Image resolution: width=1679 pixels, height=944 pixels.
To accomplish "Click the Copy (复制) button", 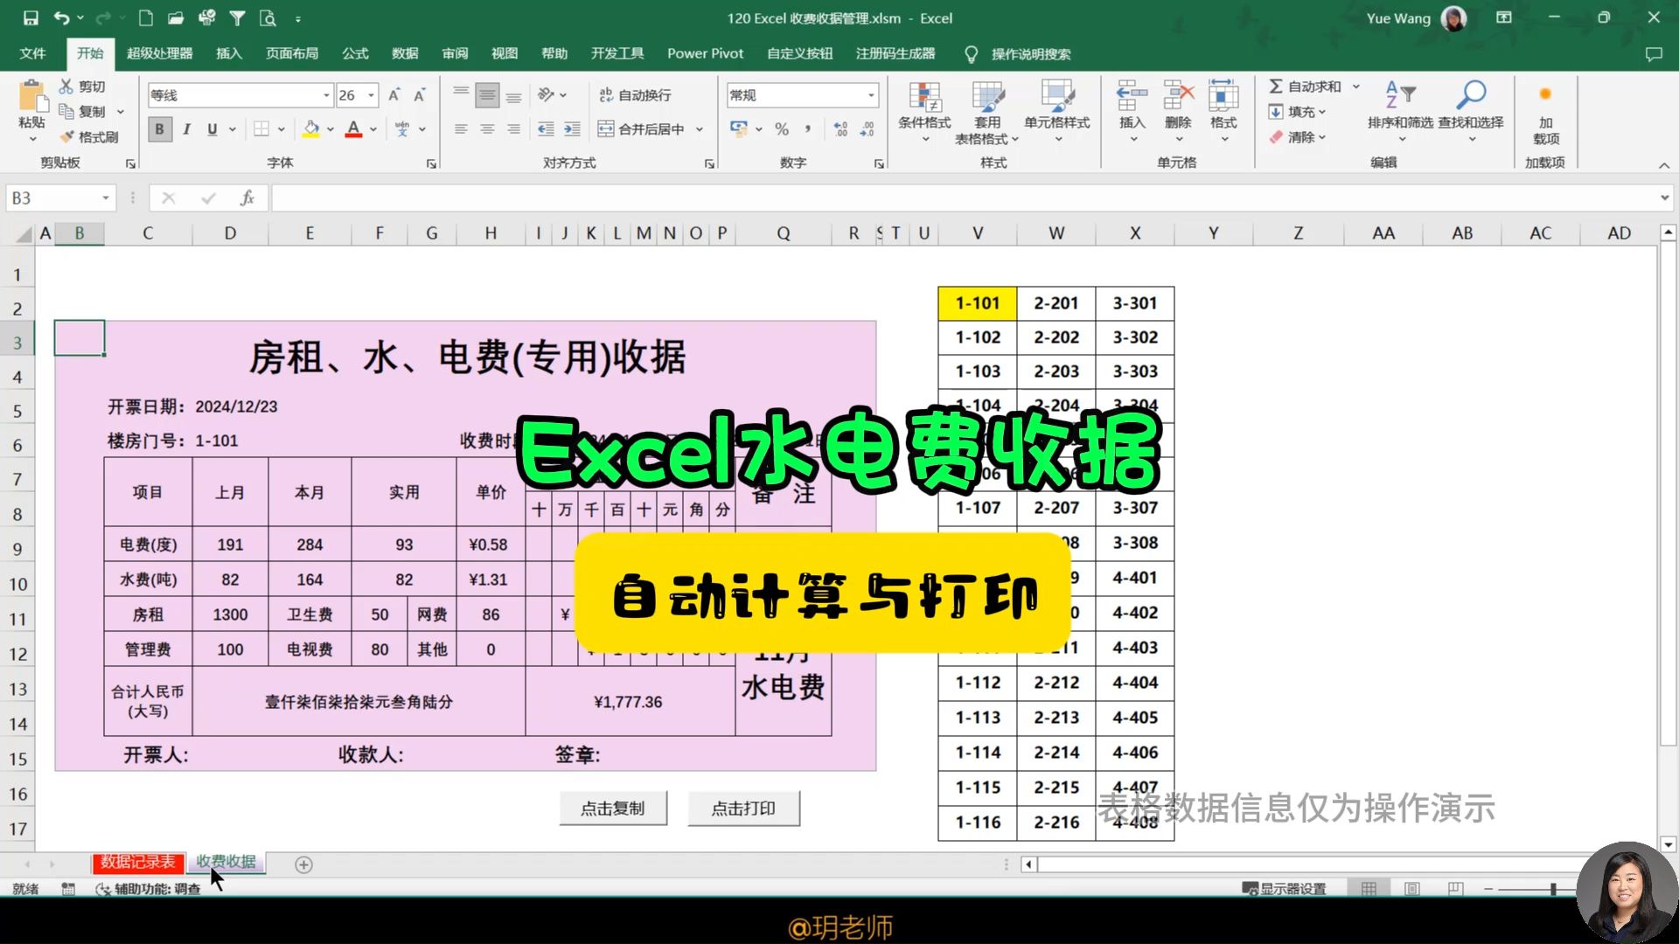I will point(83,112).
